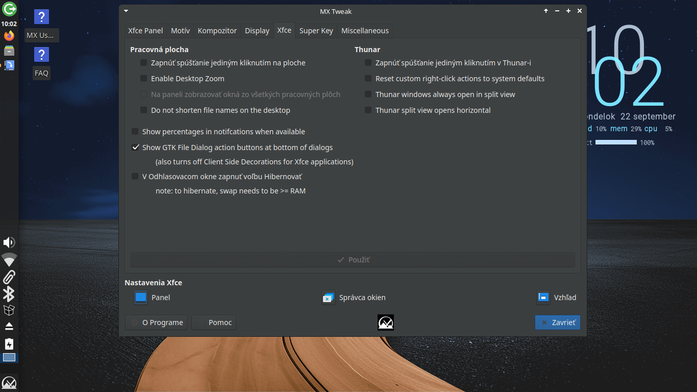
Task: Click the MX Tweak title bar text
Action: (x=335, y=11)
